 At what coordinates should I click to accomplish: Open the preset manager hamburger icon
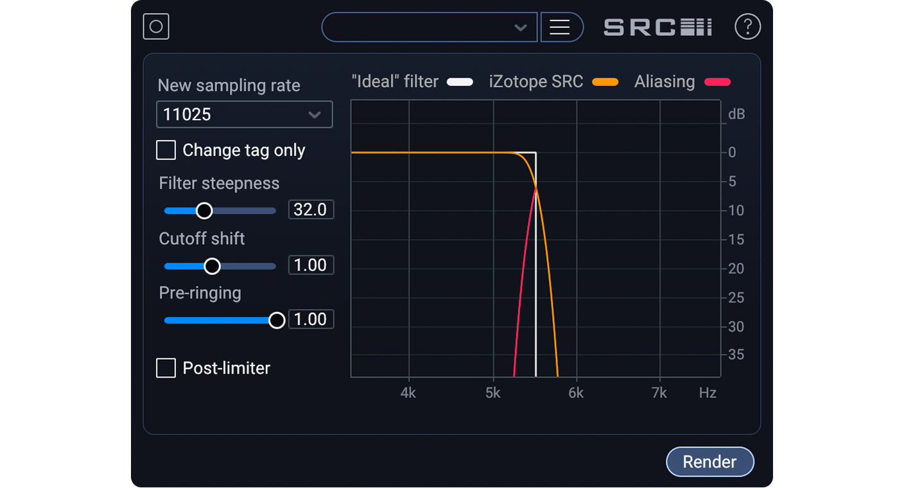[x=561, y=27]
